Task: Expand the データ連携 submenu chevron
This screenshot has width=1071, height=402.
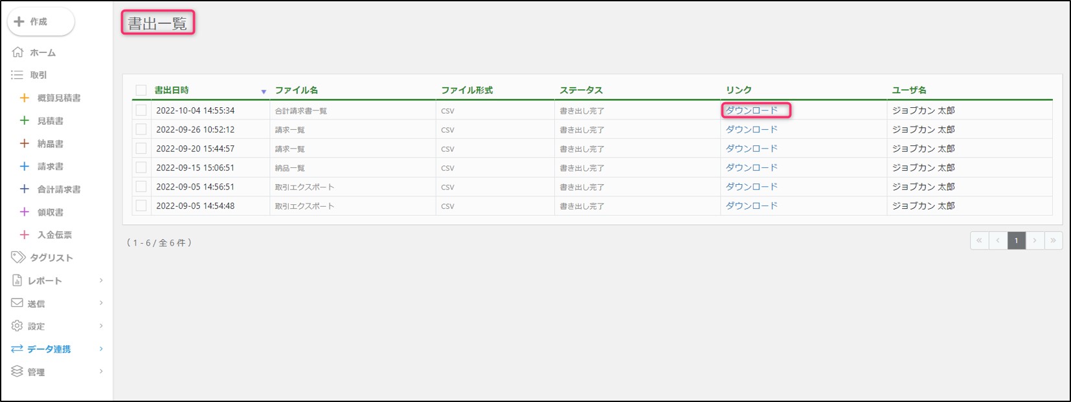Action: (101, 349)
